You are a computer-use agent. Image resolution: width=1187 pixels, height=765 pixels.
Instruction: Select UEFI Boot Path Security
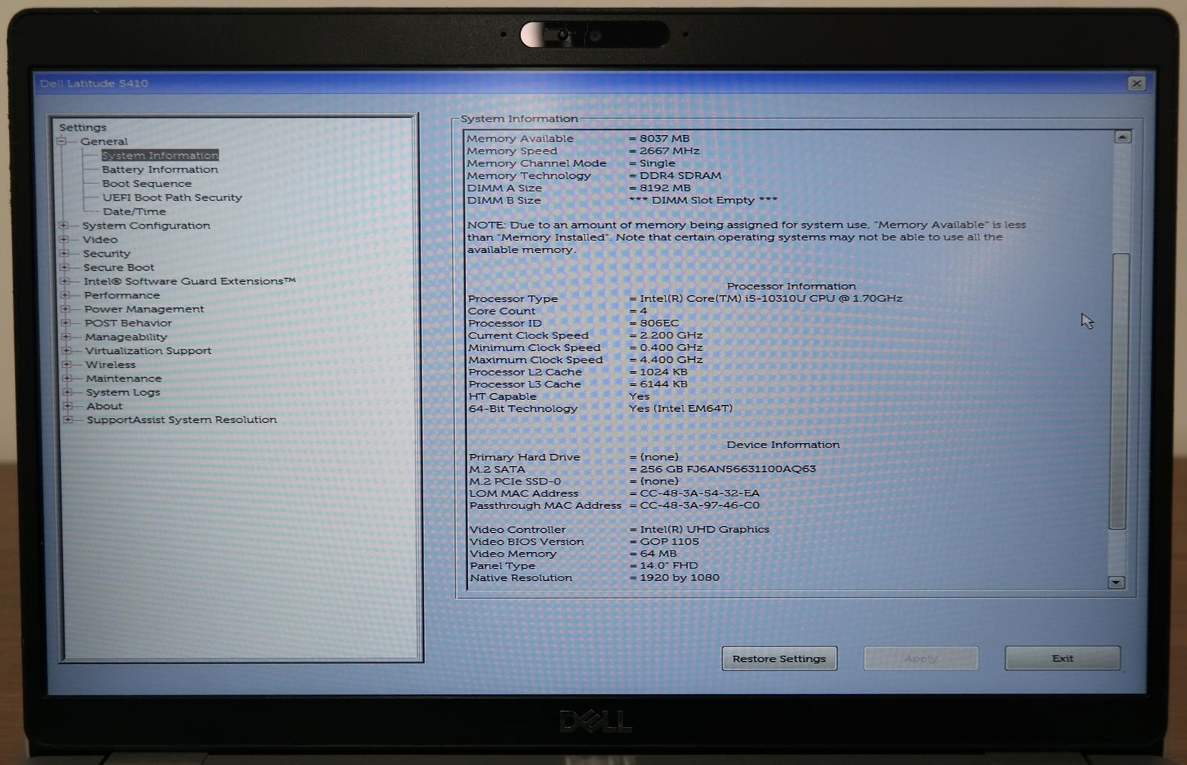click(x=172, y=197)
